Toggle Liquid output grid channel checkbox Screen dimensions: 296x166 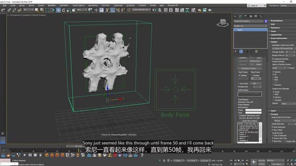pyautogui.click(x=273, y=92)
